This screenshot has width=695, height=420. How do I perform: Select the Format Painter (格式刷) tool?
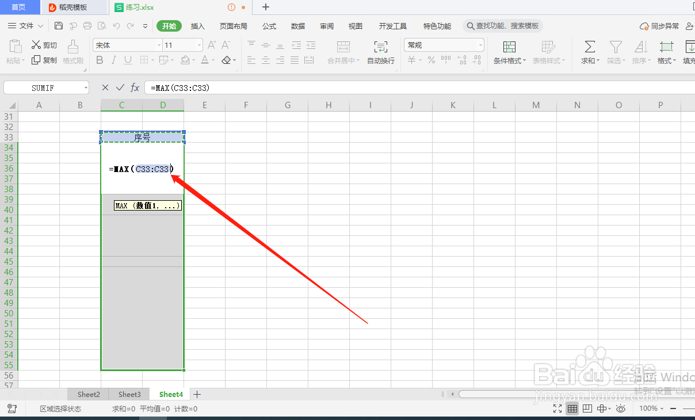click(73, 52)
